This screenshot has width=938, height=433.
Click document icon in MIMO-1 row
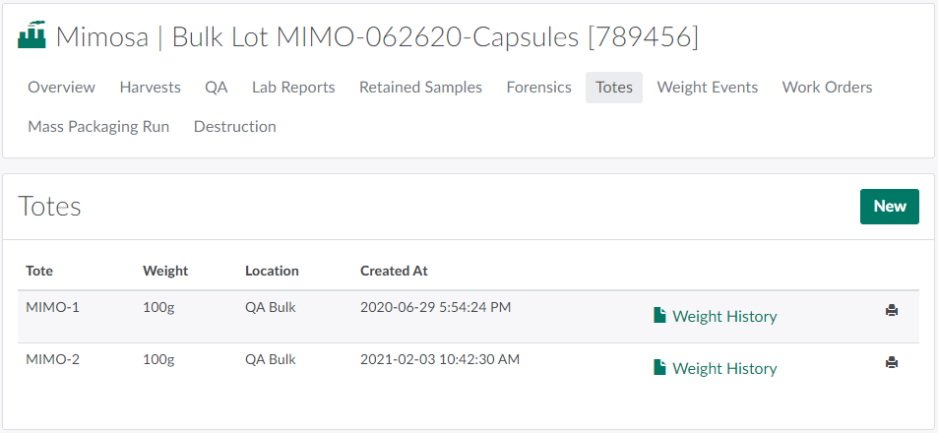(x=659, y=316)
